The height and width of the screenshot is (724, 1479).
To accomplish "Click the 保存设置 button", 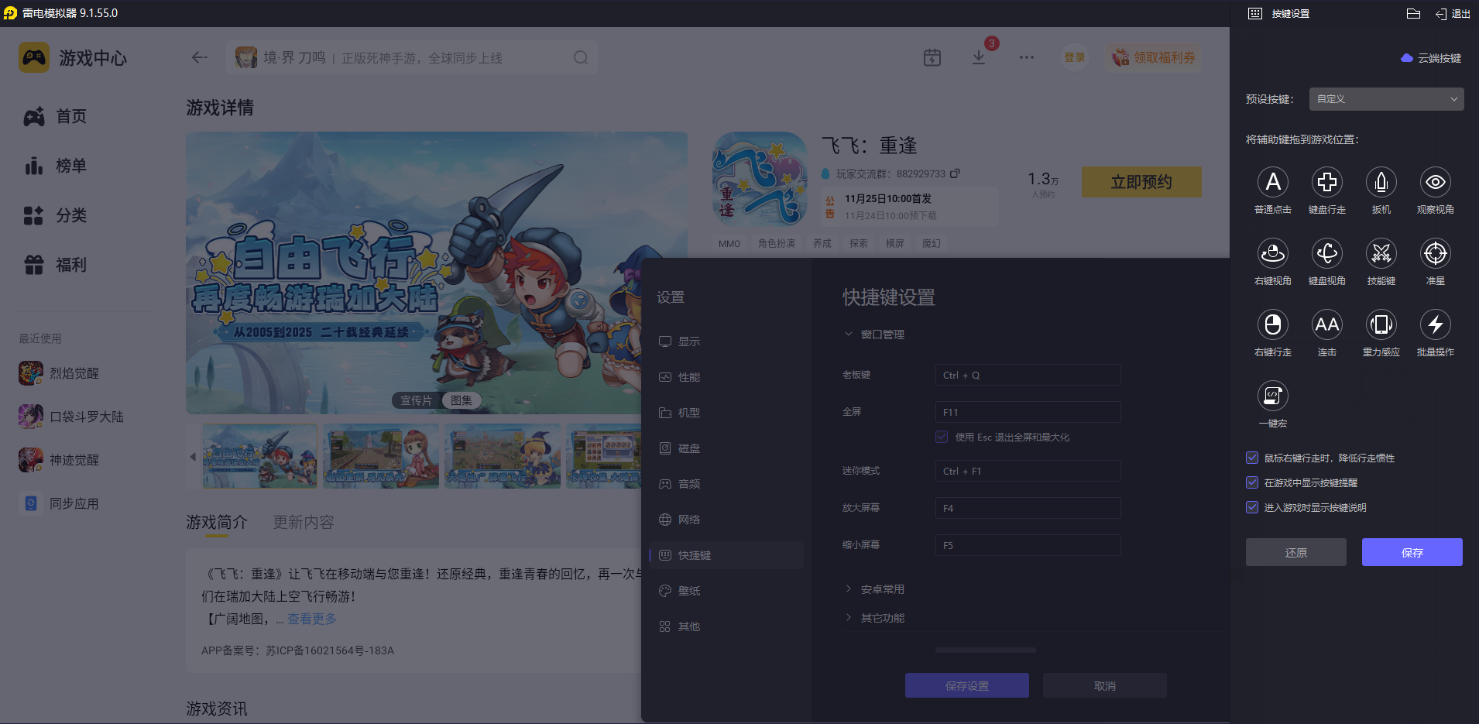I will [966, 685].
